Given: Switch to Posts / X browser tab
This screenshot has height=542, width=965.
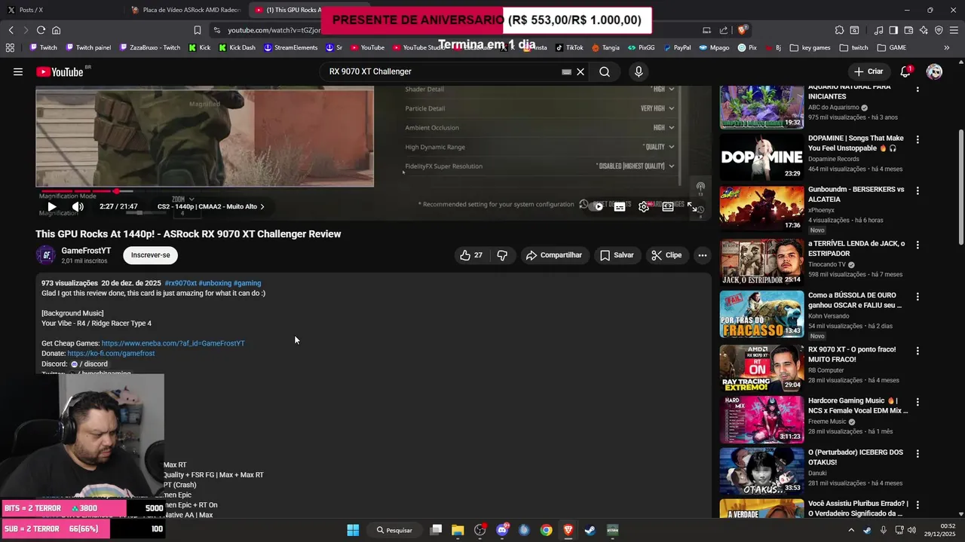Looking at the screenshot, I should 60,10.
